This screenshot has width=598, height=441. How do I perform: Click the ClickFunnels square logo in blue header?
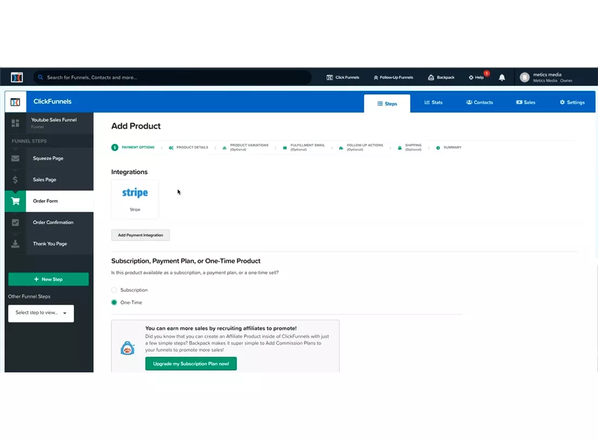pos(15,102)
